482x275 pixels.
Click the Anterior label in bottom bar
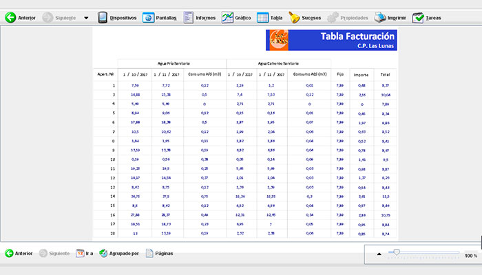click(23, 254)
